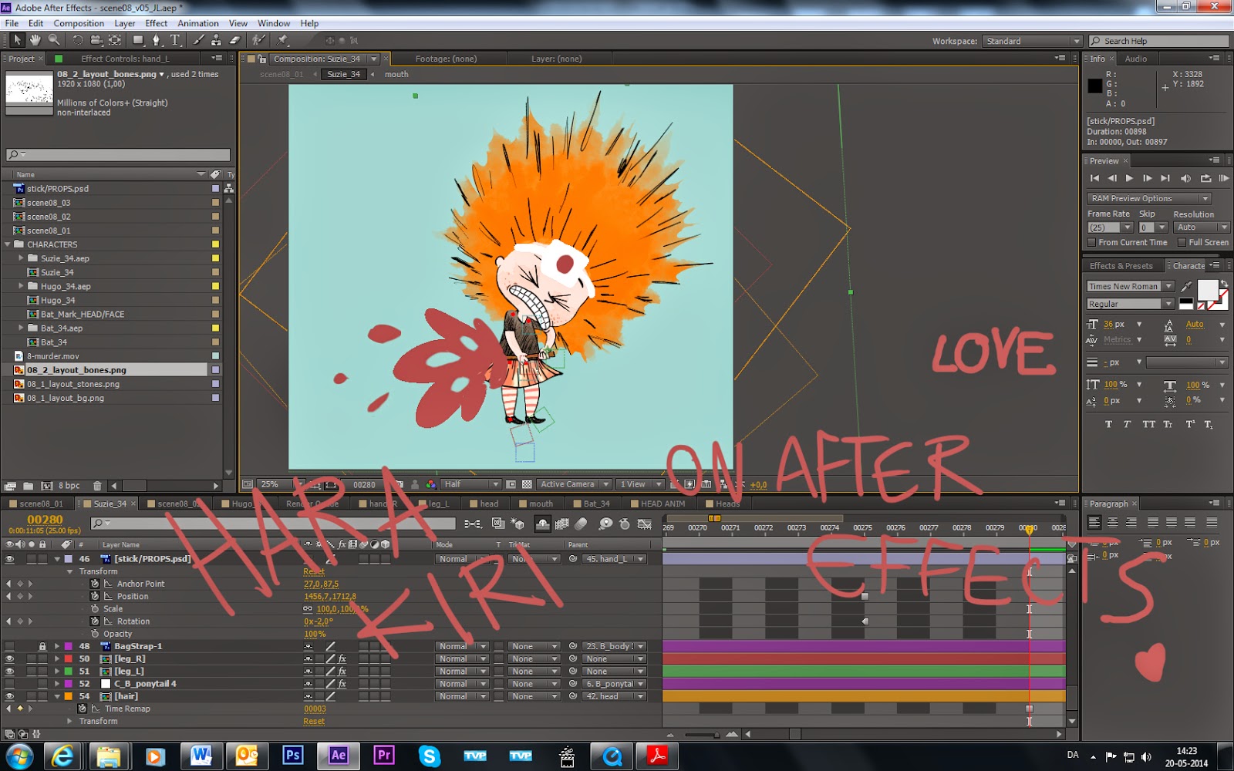1234x771 pixels.
Task: Open the Animation menu
Action: [x=198, y=24]
